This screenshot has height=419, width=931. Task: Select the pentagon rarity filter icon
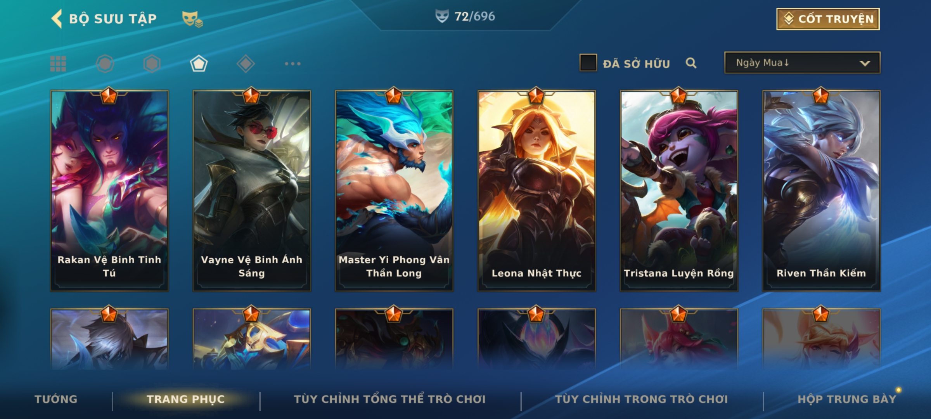point(199,64)
